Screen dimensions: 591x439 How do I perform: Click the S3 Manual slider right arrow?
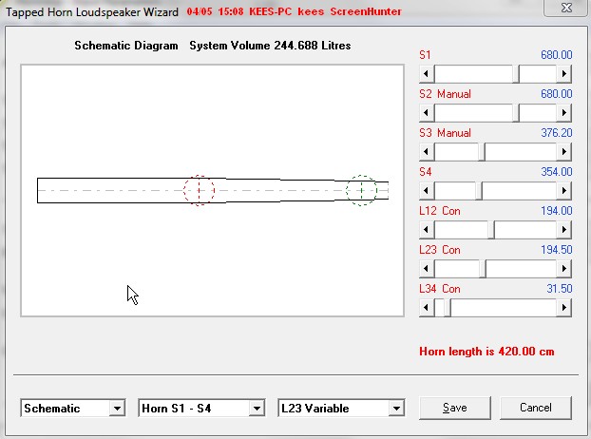[x=563, y=151]
